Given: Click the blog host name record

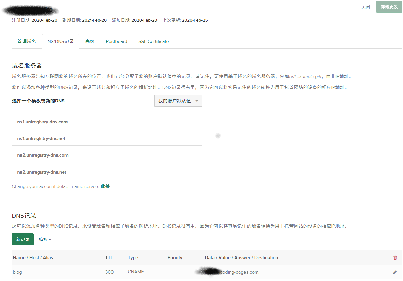Looking at the screenshot, I should (17, 272).
